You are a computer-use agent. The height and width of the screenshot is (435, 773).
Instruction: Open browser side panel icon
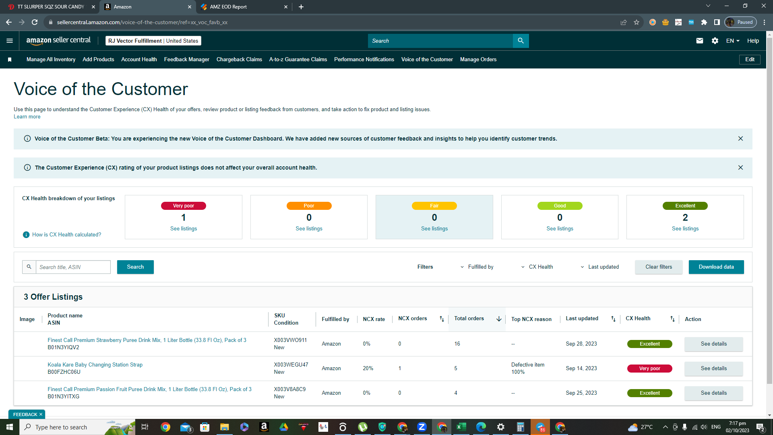pos(717,22)
